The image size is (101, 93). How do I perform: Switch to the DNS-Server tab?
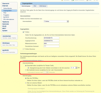(x=43, y=6)
